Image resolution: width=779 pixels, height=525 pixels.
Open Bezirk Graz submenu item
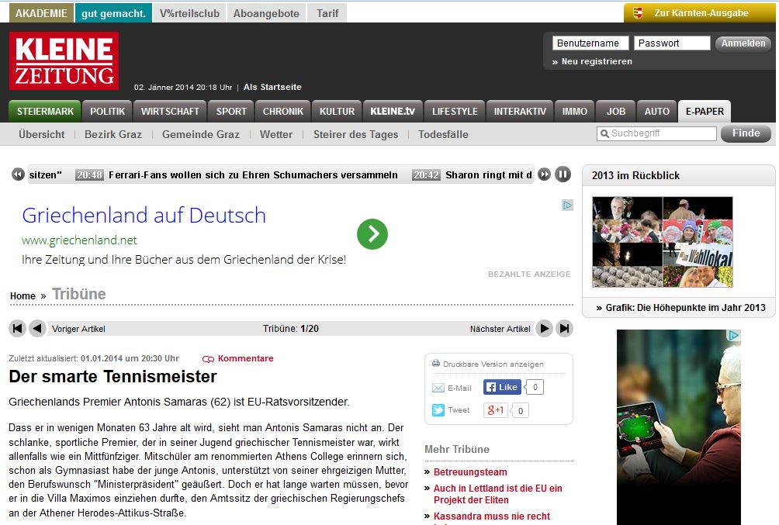(x=113, y=134)
